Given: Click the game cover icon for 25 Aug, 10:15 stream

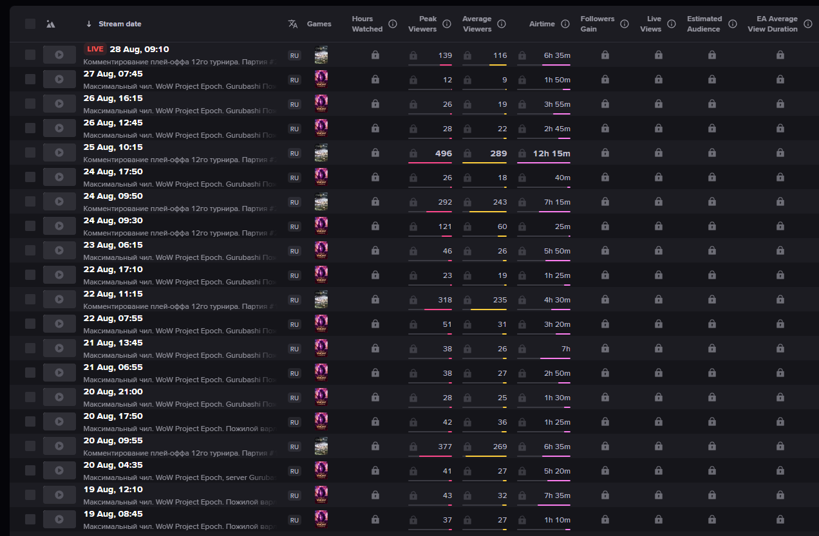Looking at the screenshot, I should tap(321, 153).
